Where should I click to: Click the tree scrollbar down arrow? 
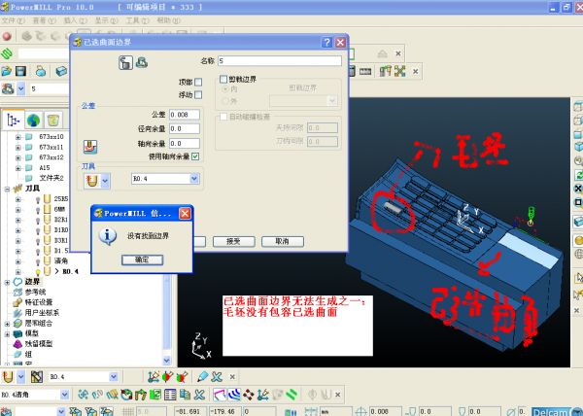167,360
